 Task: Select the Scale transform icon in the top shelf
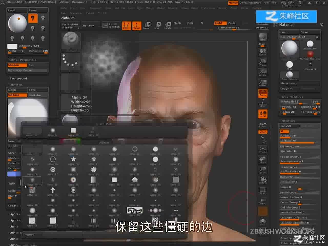[x=157, y=25]
